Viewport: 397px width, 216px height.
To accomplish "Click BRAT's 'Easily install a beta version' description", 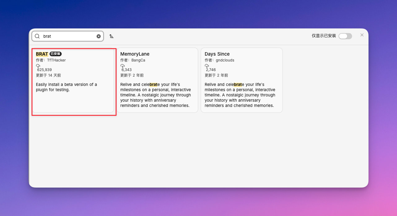I will click(66, 87).
